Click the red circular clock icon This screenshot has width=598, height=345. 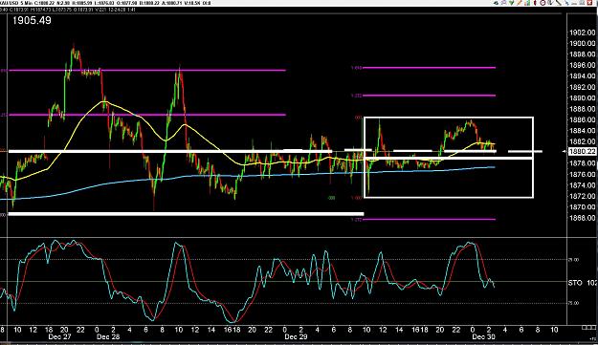[x=543, y=3]
